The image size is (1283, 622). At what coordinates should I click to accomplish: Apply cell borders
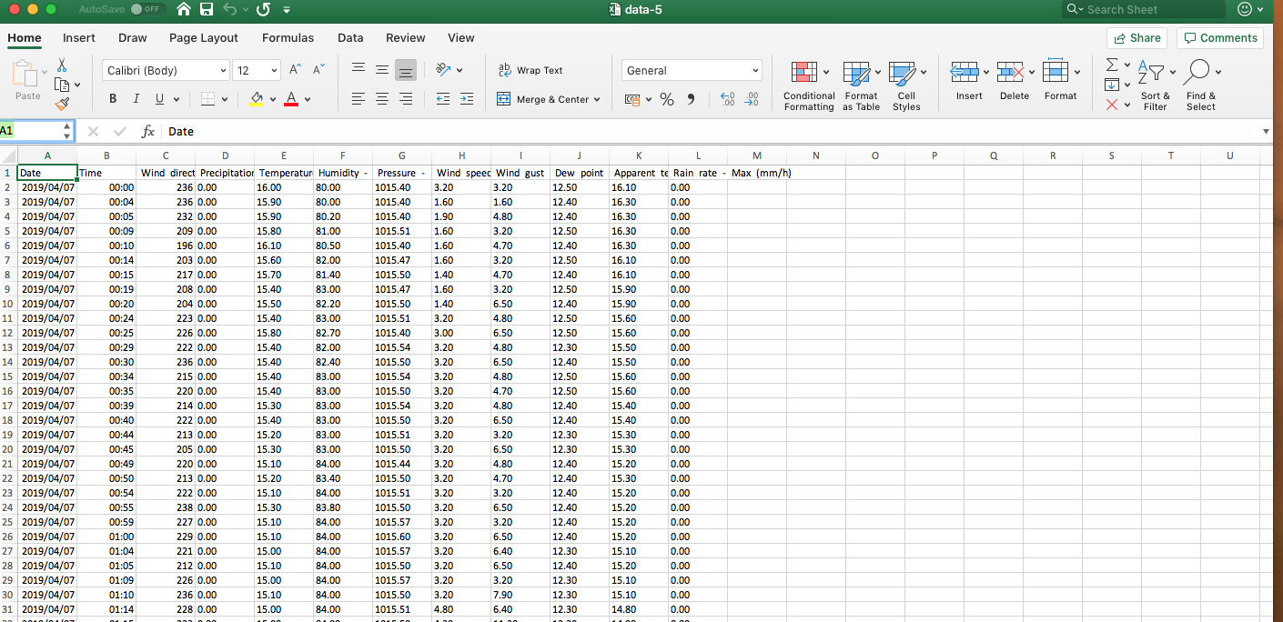coord(207,99)
